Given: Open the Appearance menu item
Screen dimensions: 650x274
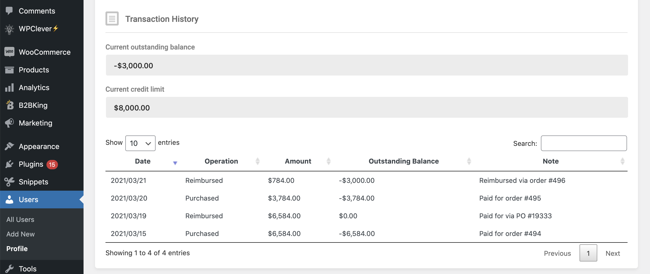Looking at the screenshot, I should point(39,146).
